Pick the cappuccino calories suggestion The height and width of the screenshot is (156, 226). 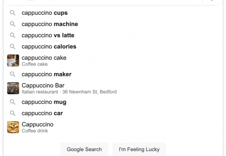(x=49, y=46)
